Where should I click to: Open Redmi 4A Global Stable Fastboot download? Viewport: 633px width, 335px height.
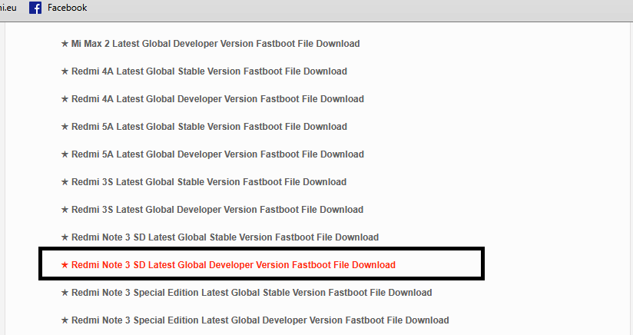204,71
